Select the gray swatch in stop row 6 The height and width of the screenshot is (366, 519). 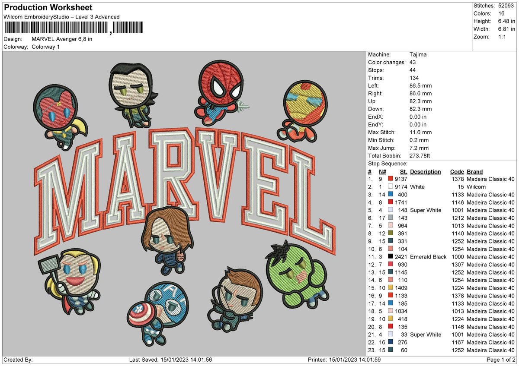pyautogui.click(x=390, y=218)
